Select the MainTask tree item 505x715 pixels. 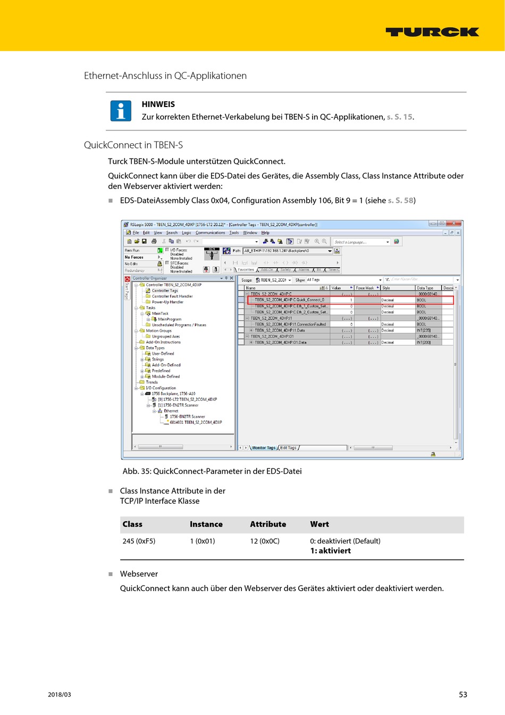(x=160, y=314)
